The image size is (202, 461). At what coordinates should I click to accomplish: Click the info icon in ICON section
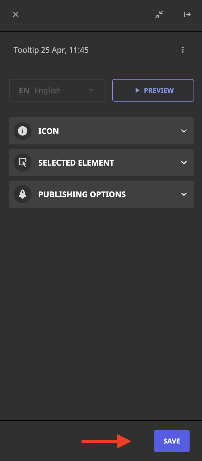[x=23, y=131]
